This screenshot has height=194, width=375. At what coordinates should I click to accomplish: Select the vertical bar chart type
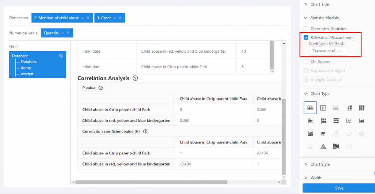[x=336, y=108]
